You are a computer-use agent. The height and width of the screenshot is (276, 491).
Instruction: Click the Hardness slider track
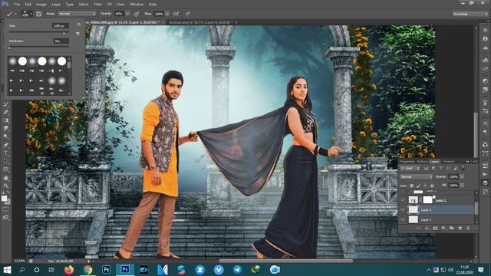(39, 48)
